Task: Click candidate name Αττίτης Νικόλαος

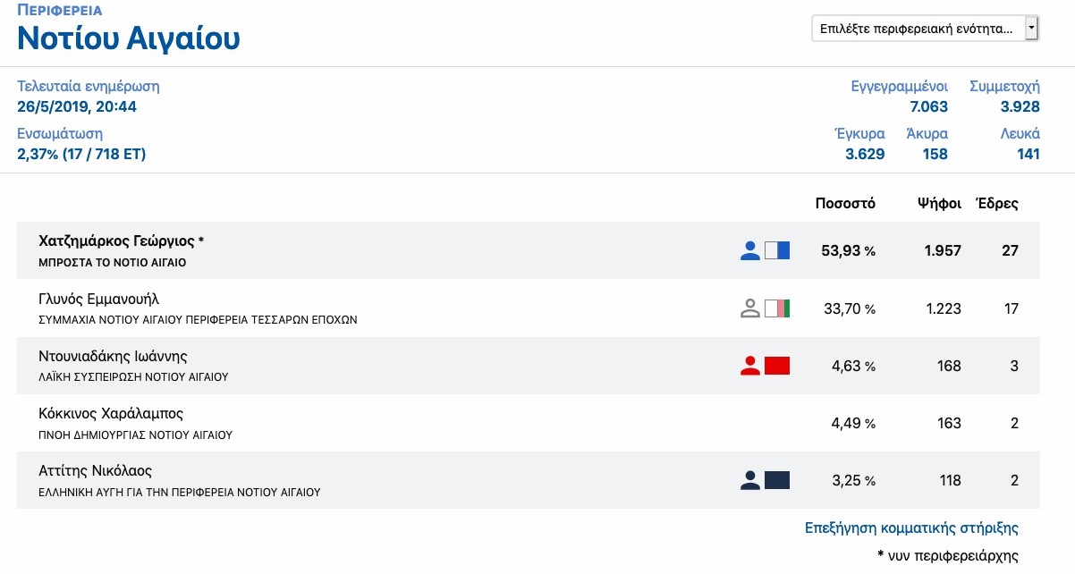Action: [x=96, y=471]
